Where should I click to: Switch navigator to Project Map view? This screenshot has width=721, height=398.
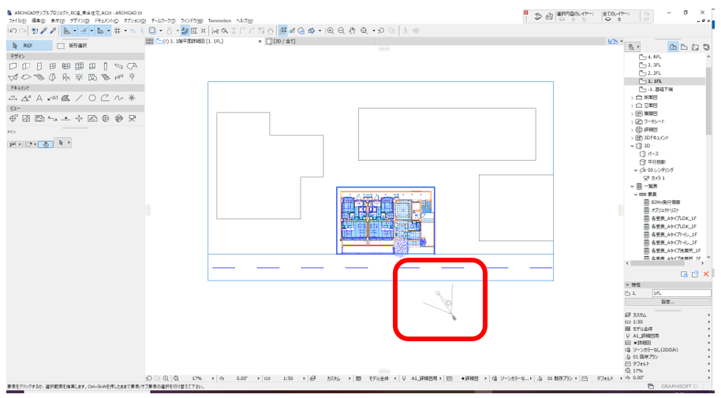point(673,46)
